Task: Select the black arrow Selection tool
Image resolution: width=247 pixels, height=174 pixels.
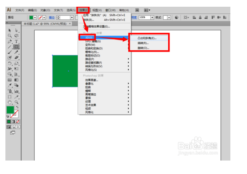Action: [9, 30]
